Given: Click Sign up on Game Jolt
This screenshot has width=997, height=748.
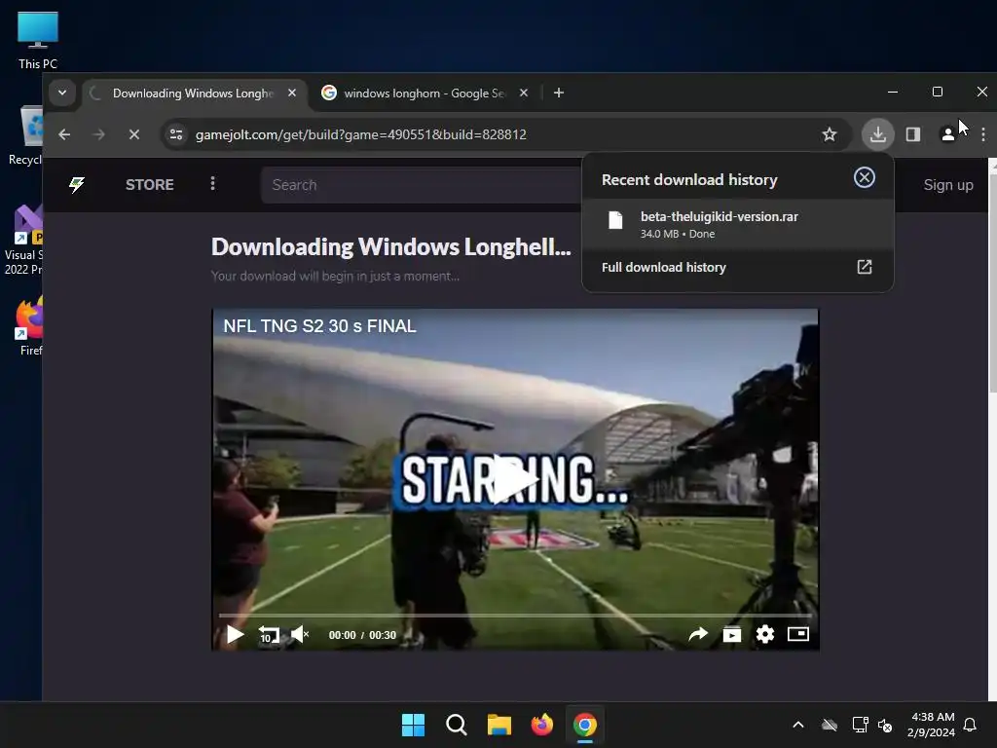Looking at the screenshot, I should [947, 184].
